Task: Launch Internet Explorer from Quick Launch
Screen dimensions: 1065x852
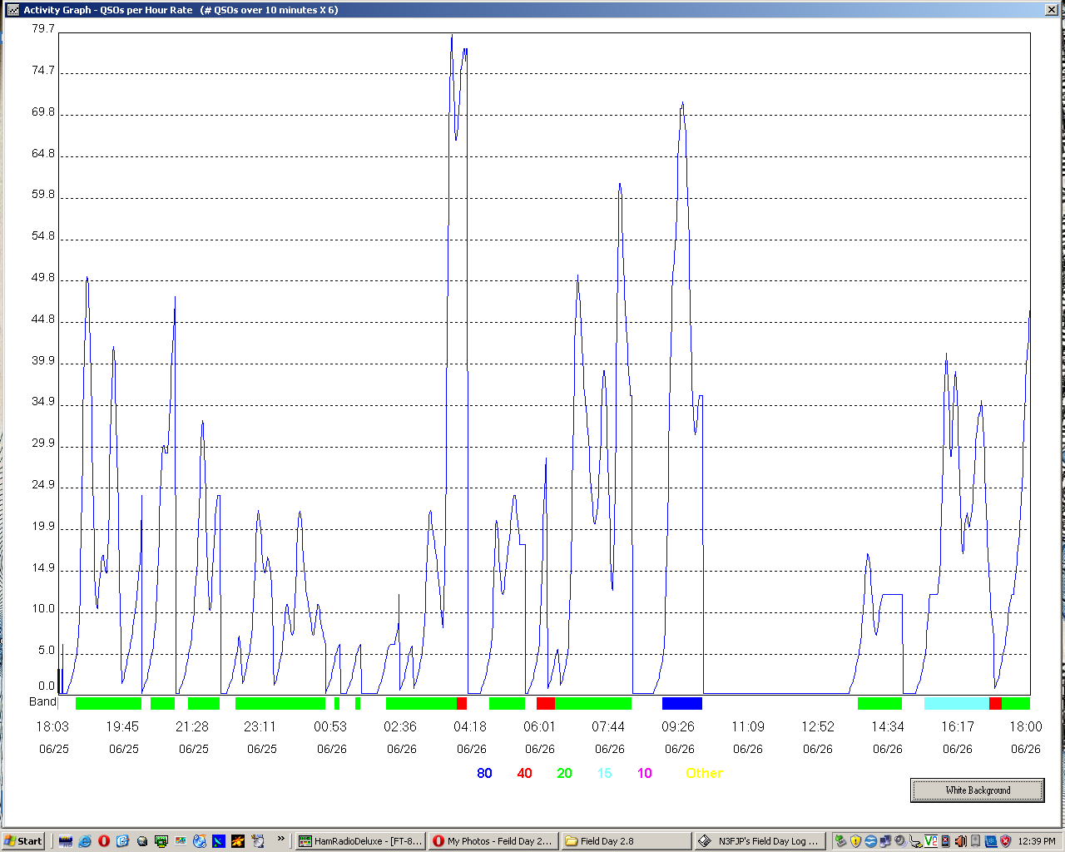Action: click(85, 841)
